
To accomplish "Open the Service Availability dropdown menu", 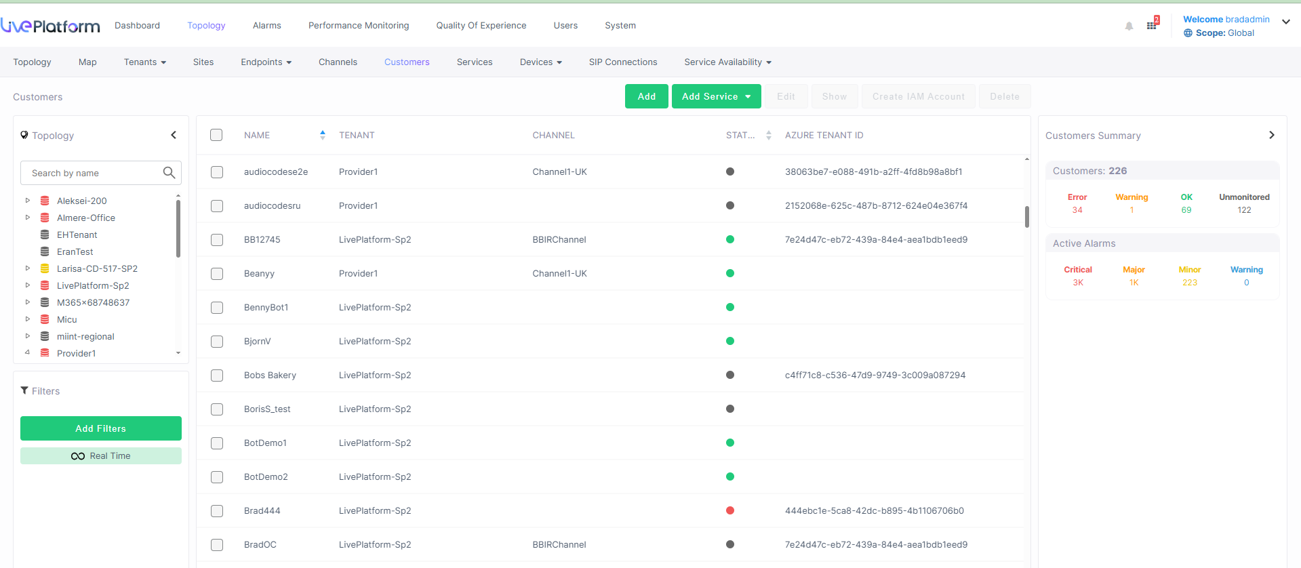I will point(727,62).
